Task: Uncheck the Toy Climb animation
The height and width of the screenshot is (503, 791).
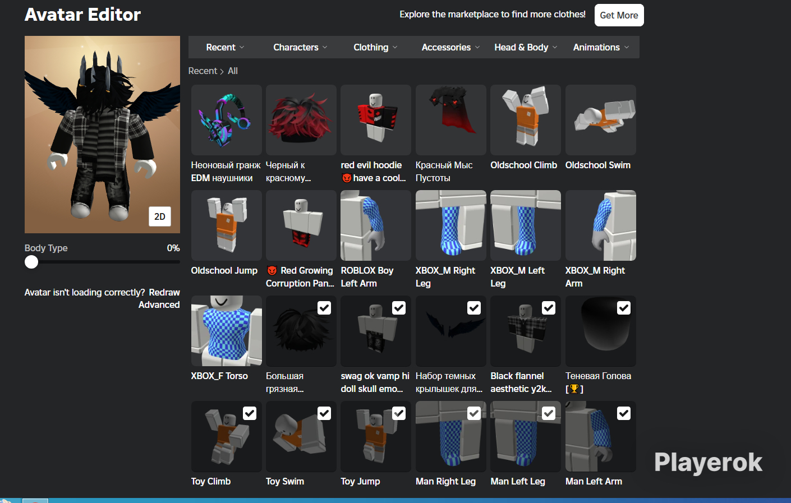Action: (250, 413)
